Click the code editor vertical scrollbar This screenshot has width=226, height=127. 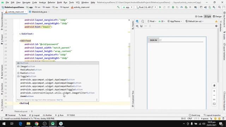129,70
